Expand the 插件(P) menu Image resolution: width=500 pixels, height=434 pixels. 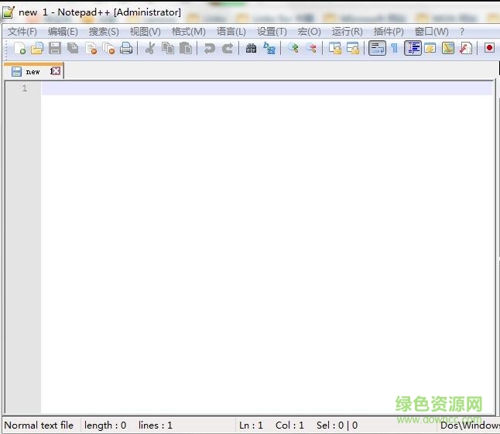(389, 31)
